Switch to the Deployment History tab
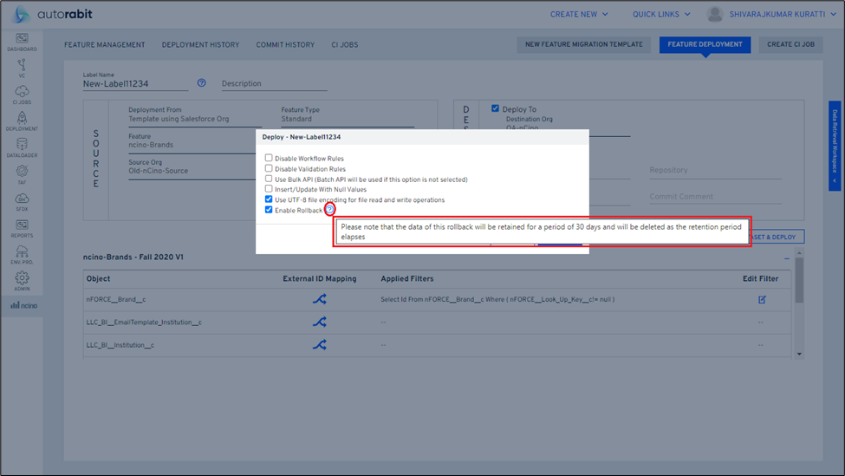This screenshot has width=845, height=476. pos(200,45)
